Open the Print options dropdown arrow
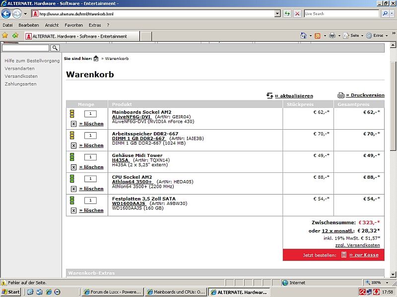Viewport: 397px width, 297px height. point(339,36)
